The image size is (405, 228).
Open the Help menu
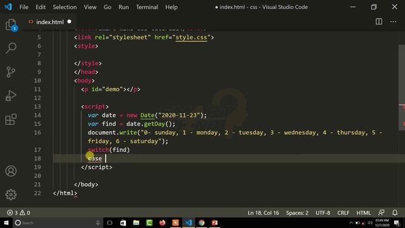(x=171, y=7)
